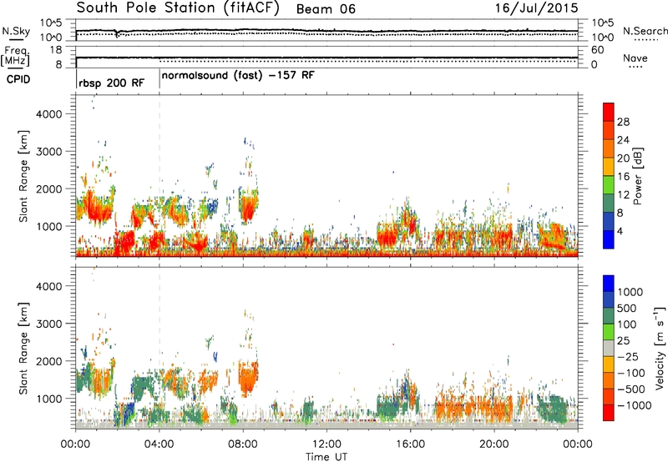Click "Slant Range [km]" label of power panel
Image resolution: width=668 pixels, height=462 pixels.
point(23,176)
